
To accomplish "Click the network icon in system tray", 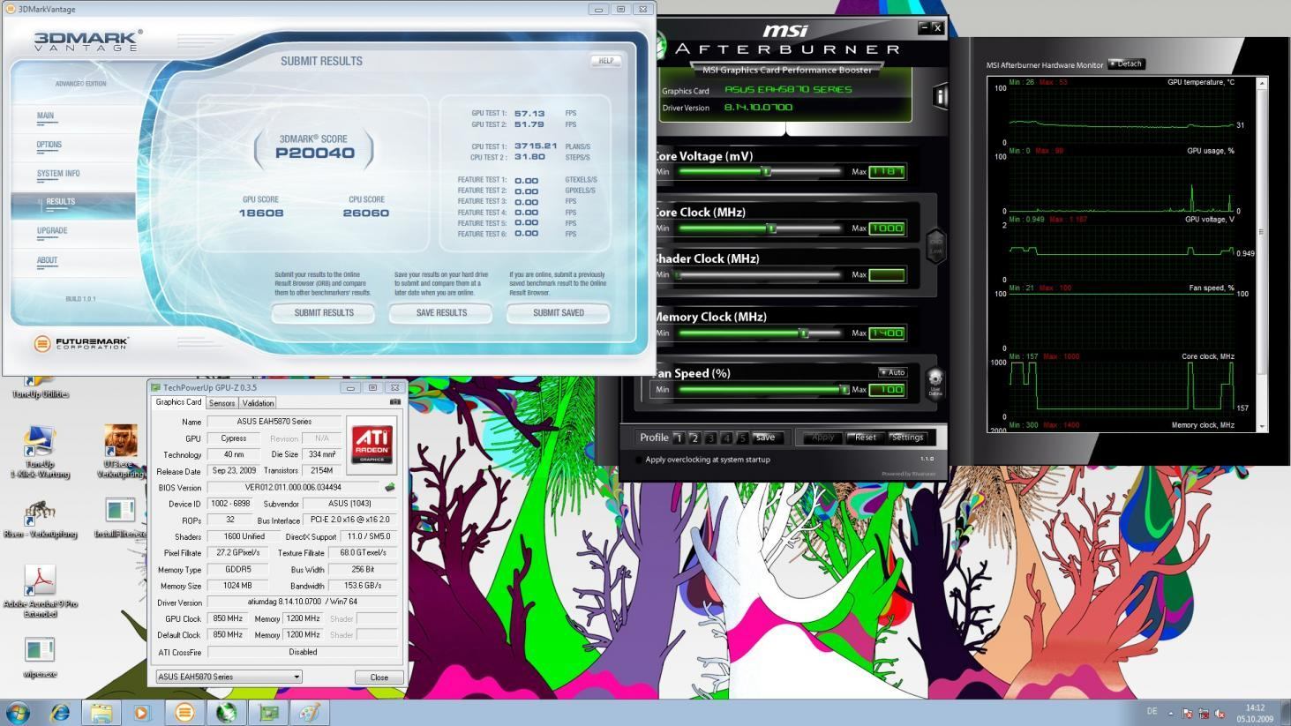I will point(1204,714).
